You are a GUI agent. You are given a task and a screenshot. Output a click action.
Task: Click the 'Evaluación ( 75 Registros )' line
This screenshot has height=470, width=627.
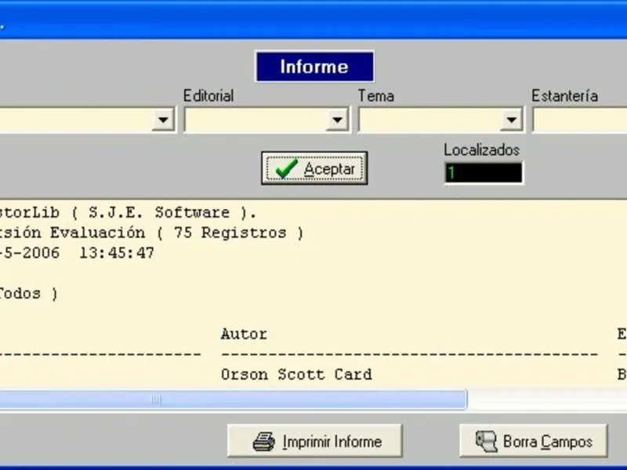pos(176,233)
